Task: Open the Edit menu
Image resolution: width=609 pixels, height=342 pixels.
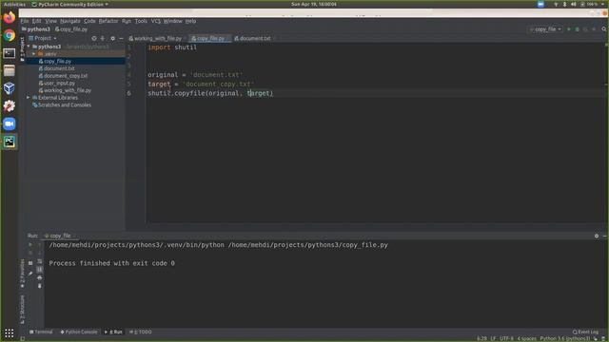Action: coord(36,21)
